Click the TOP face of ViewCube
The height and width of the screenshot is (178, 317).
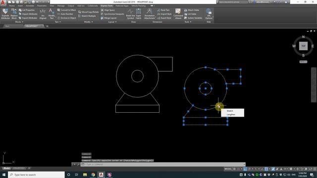[303, 46]
